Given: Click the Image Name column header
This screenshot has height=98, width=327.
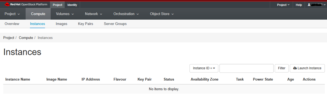Looking at the screenshot, I should (57, 79).
